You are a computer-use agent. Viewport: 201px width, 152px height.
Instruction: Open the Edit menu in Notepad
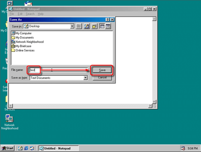[x=20, y=14]
